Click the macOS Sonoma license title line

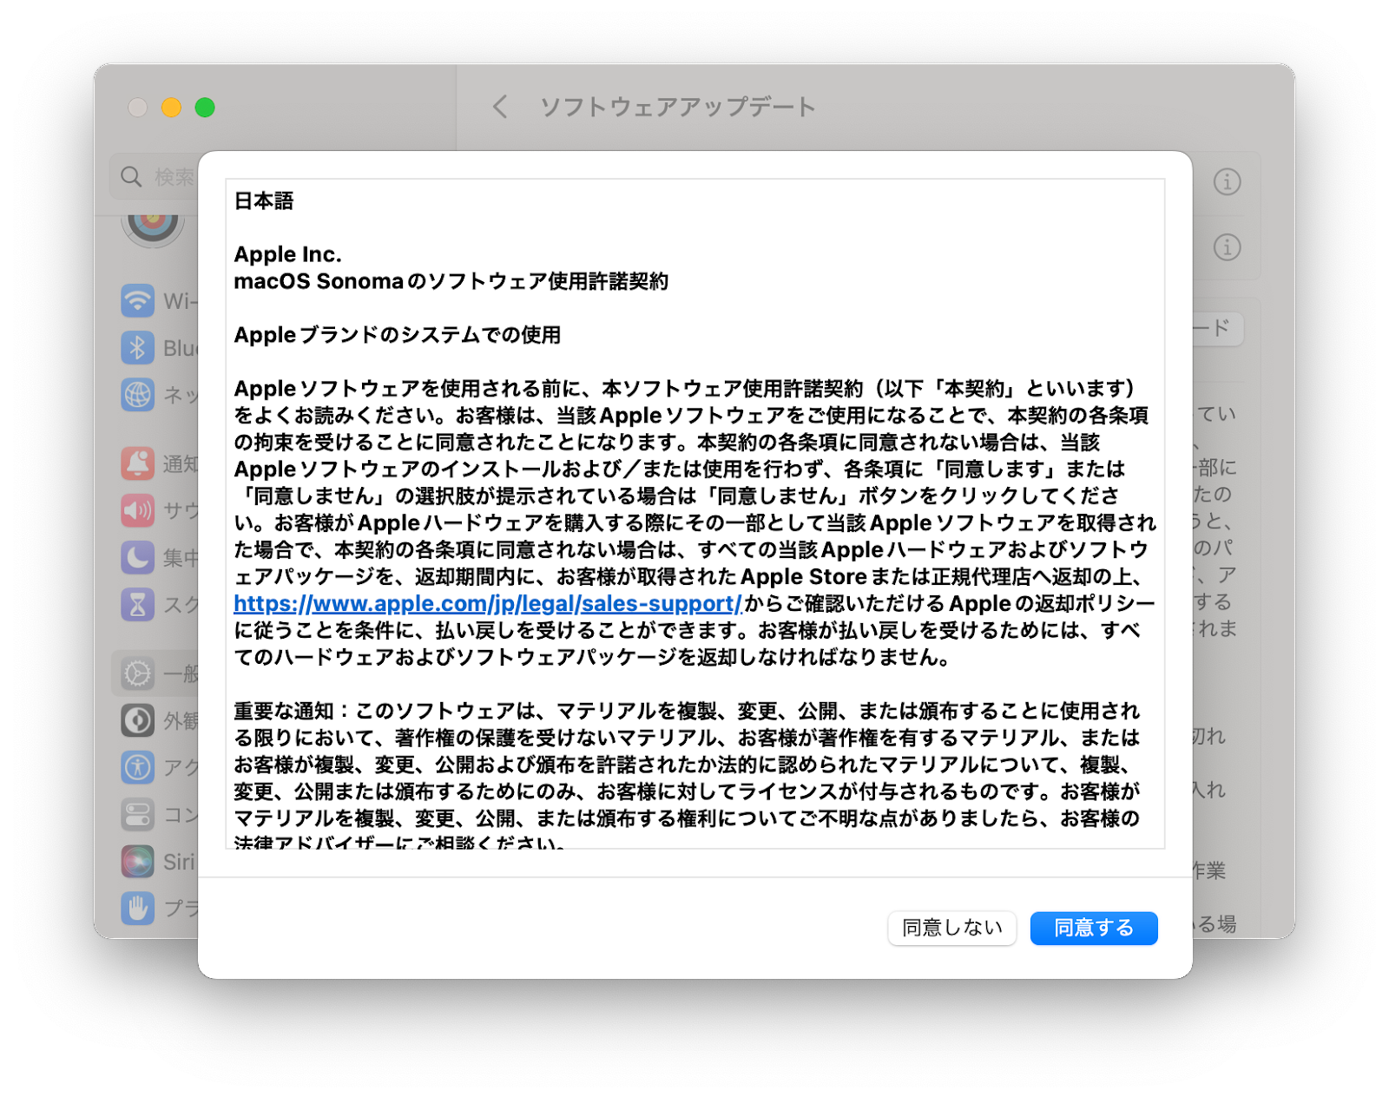(451, 281)
